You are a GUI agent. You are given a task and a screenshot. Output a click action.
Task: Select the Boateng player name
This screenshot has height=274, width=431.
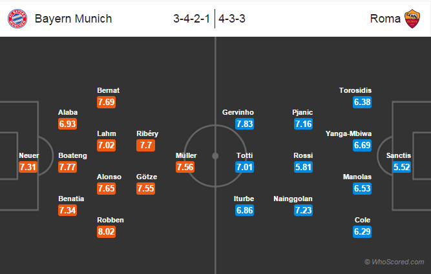(72, 155)
